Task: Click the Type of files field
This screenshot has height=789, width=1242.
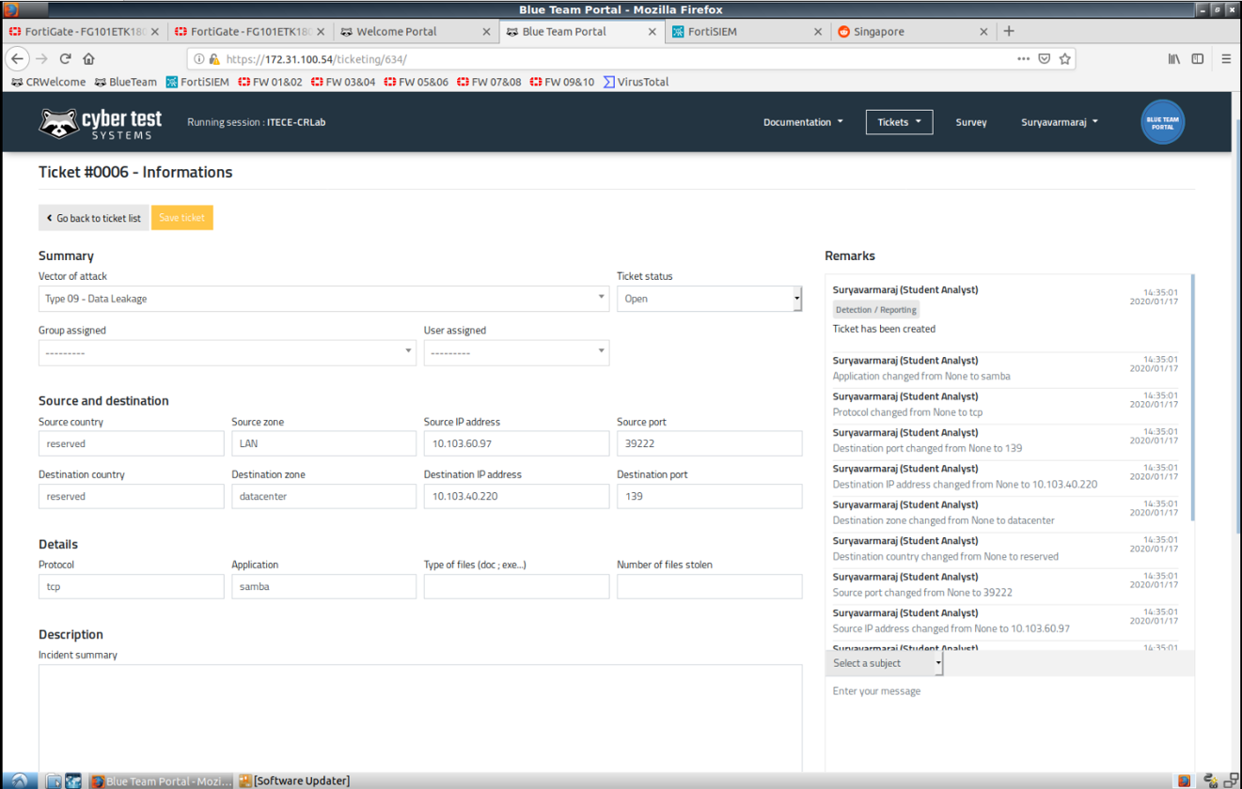Action: tap(516, 586)
